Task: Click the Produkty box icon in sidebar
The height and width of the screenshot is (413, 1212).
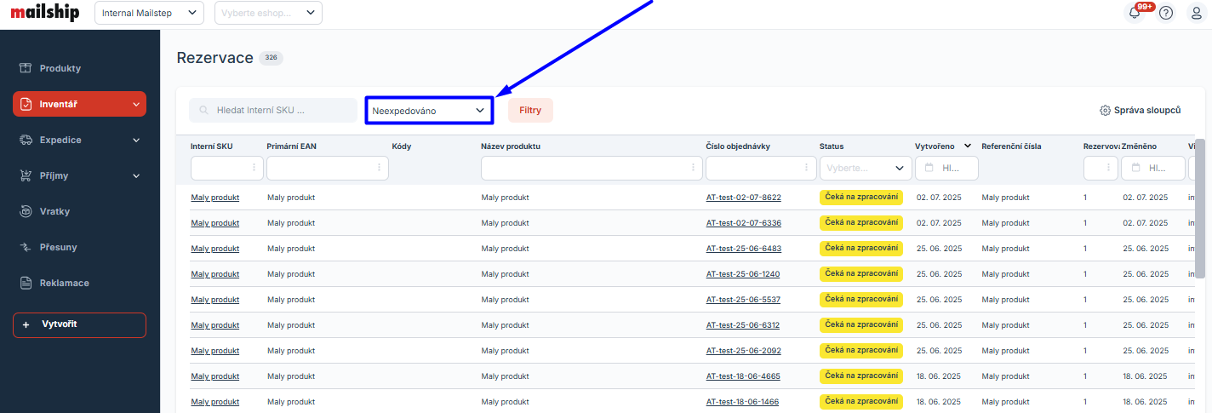Action: pos(26,68)
